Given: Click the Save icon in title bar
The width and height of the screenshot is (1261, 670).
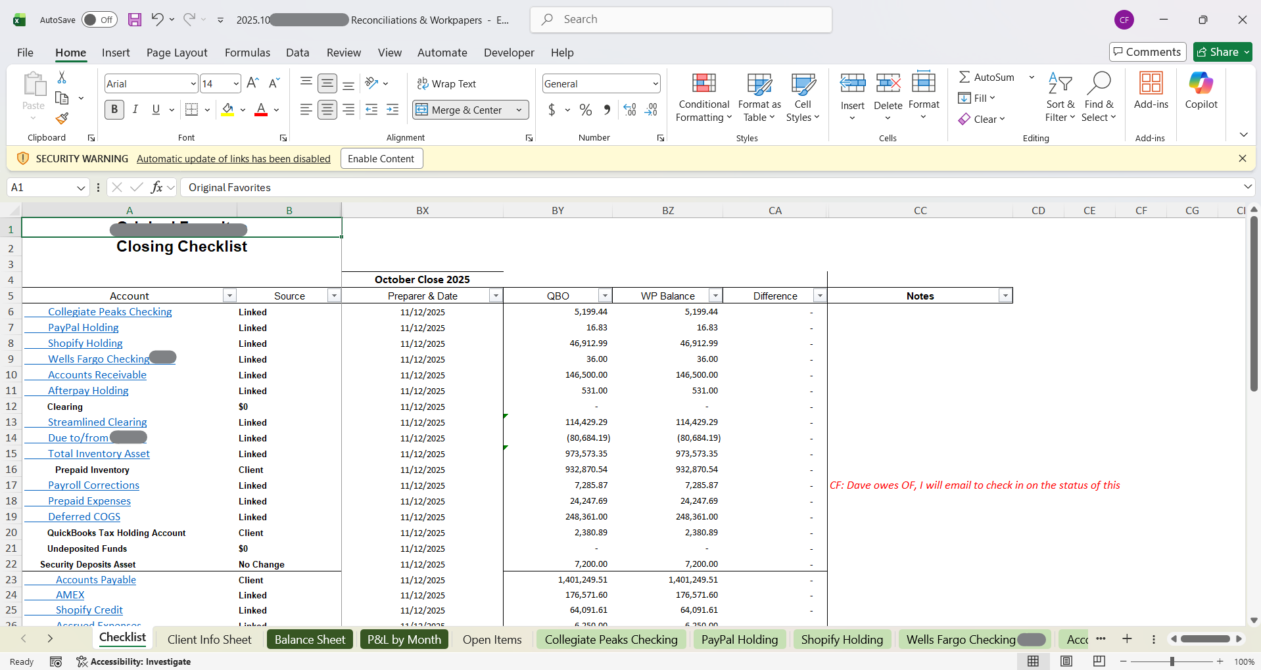Looking at the screenshot, I should 135,20.
